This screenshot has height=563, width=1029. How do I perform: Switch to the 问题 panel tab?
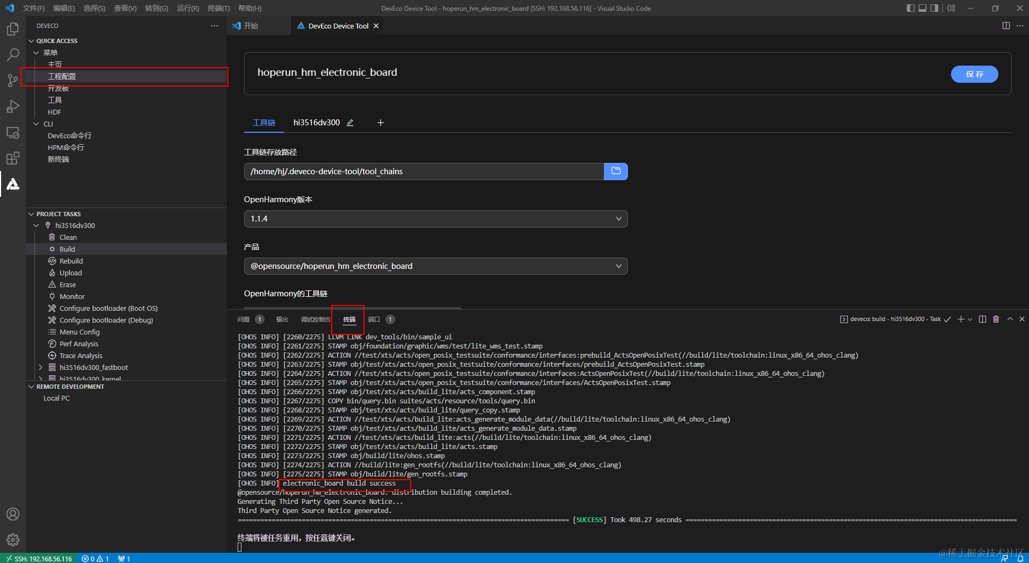244,319
